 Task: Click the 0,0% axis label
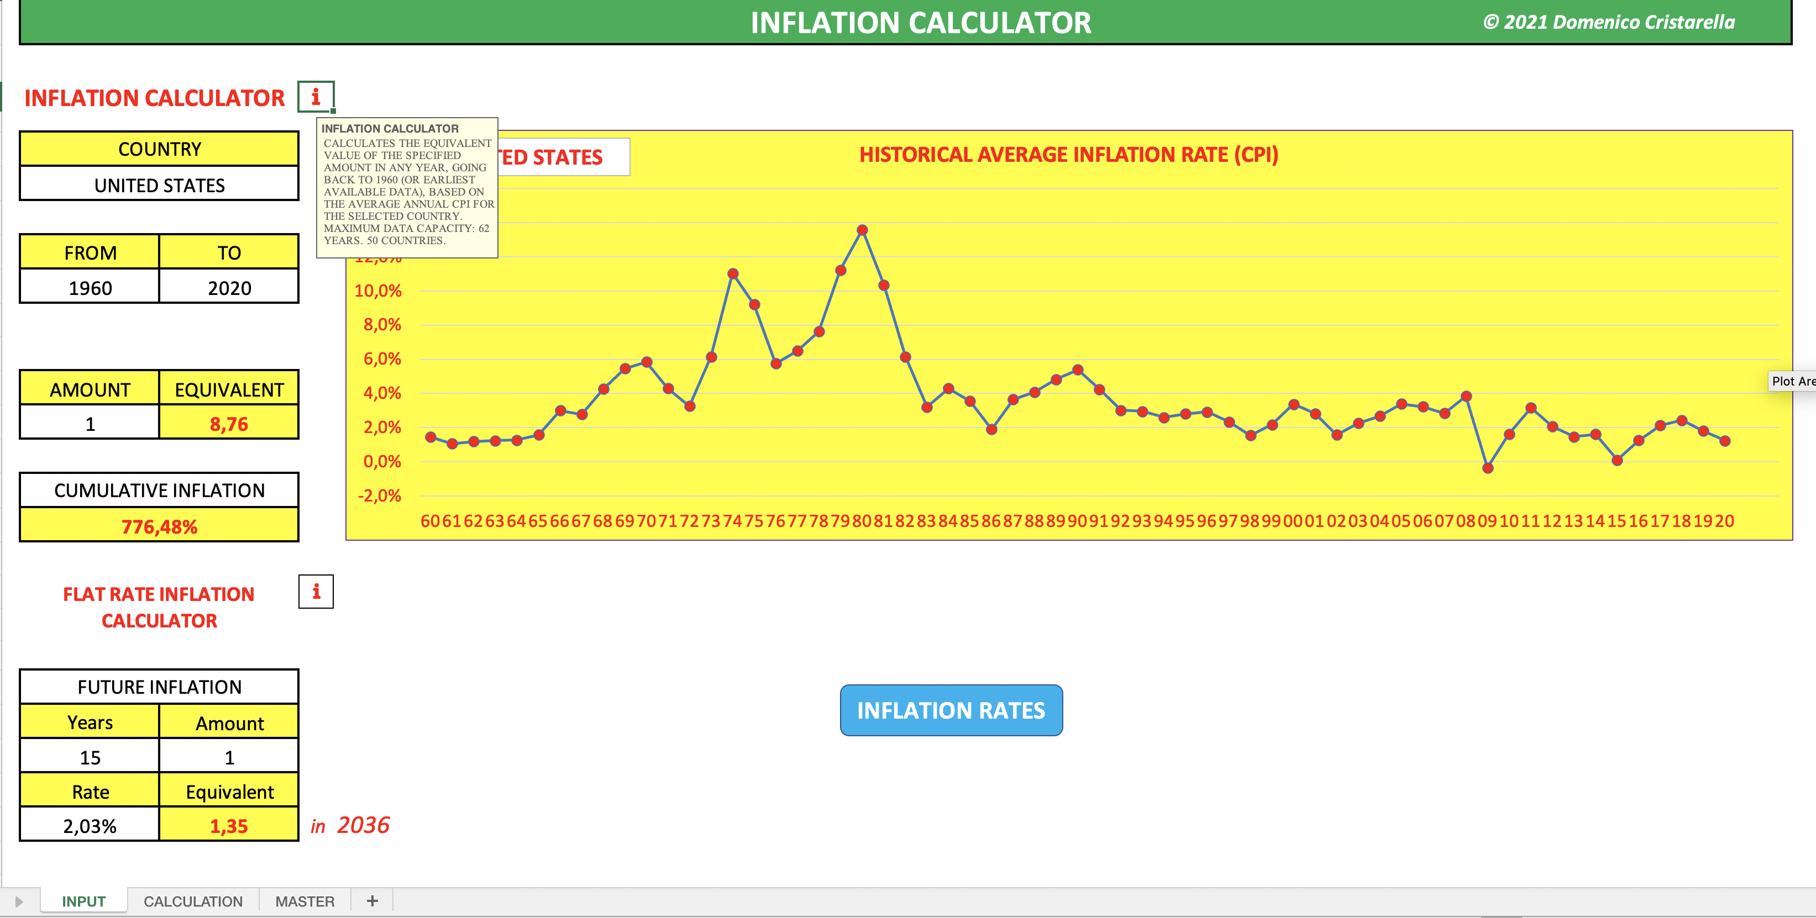[x=382, y=461]
